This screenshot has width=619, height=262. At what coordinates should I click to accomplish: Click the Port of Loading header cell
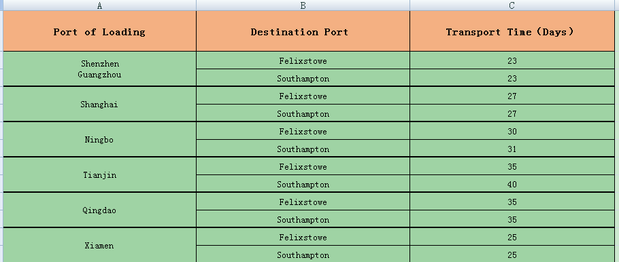click(x=99, y=31)
